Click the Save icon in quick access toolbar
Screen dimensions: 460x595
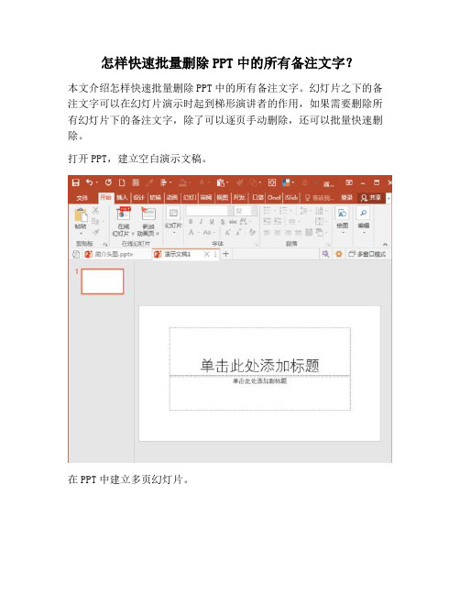tap(75, 183)
